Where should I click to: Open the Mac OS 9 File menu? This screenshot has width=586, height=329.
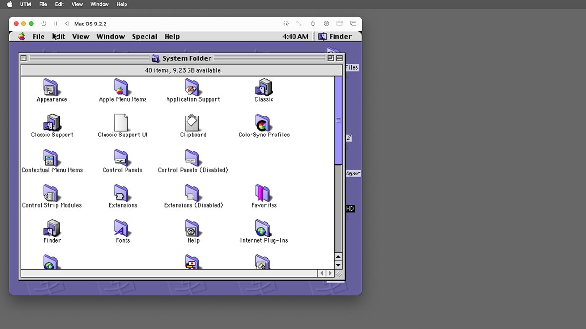[39, 36]
